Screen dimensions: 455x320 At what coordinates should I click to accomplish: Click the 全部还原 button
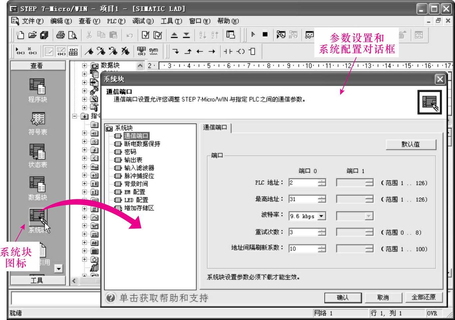click(x=423, y=297)
